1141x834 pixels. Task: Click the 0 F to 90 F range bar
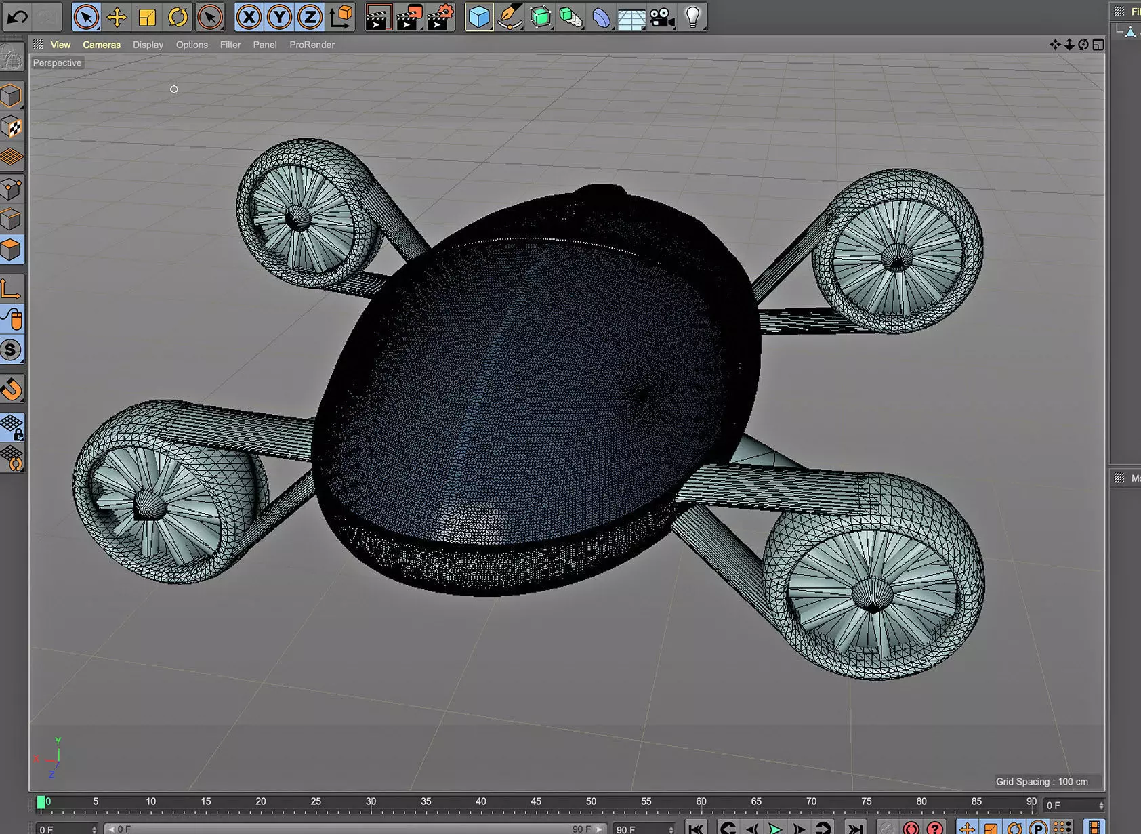354,829
